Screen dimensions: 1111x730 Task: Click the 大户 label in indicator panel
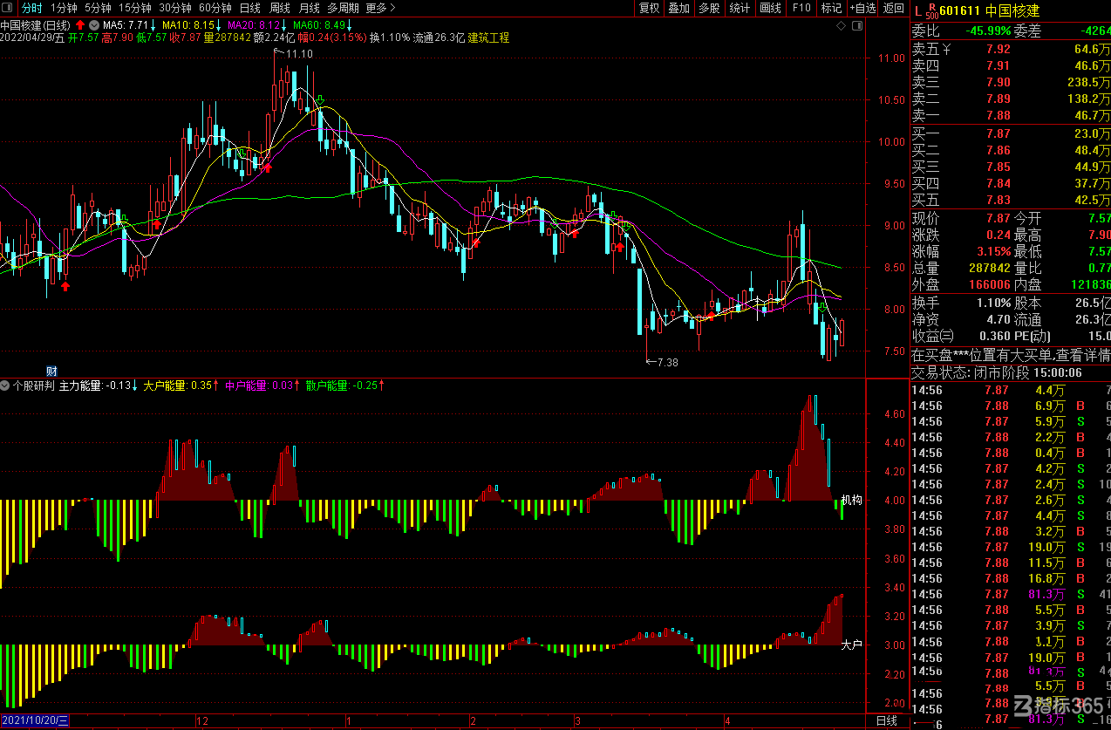(x=852, y=645)
